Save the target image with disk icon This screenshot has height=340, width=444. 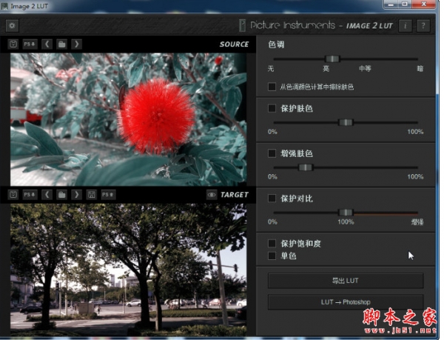tap(92, 195)
